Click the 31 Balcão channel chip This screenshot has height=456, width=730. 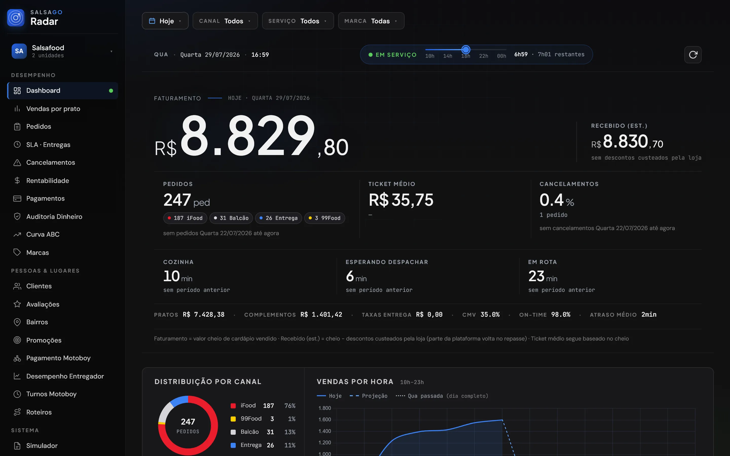point(231,218)
